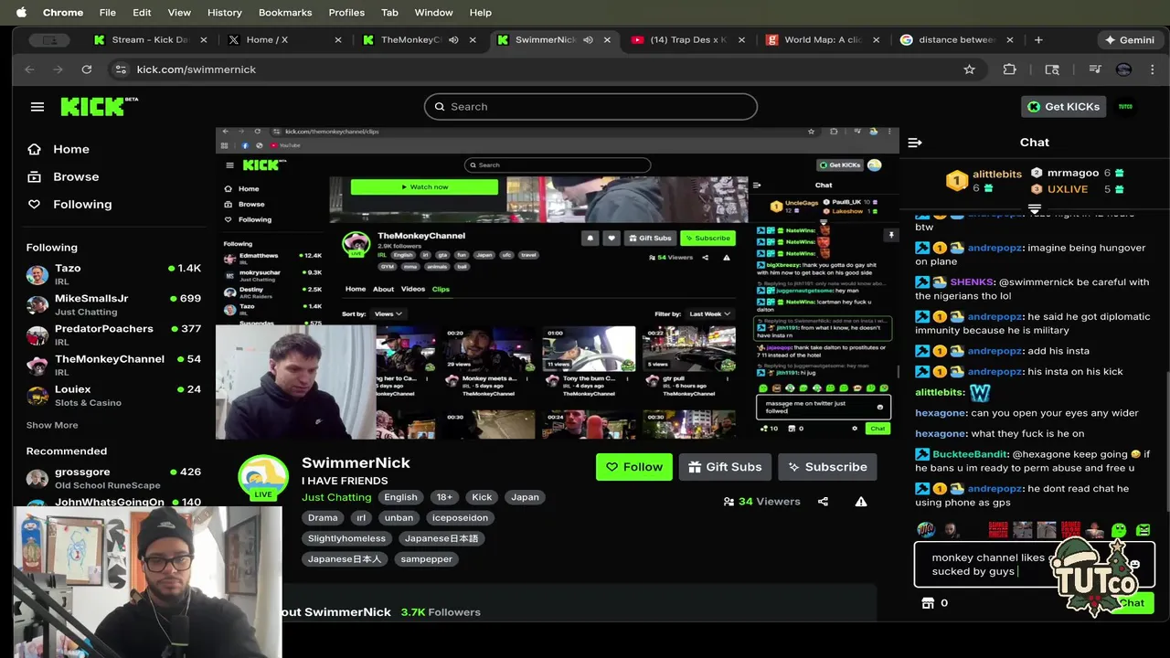Click the Chrome address bar URL
This screenshot has height=658, width=1170.
196,69
